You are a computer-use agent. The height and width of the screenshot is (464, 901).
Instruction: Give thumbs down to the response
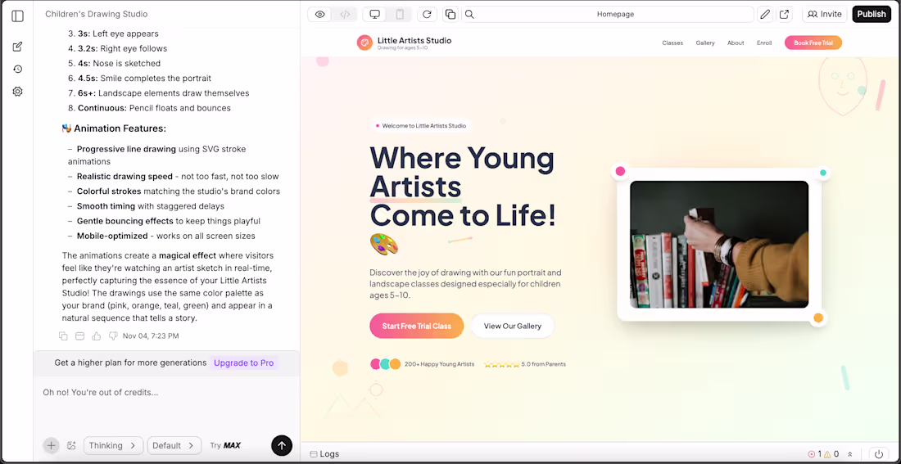click(113, 336)
